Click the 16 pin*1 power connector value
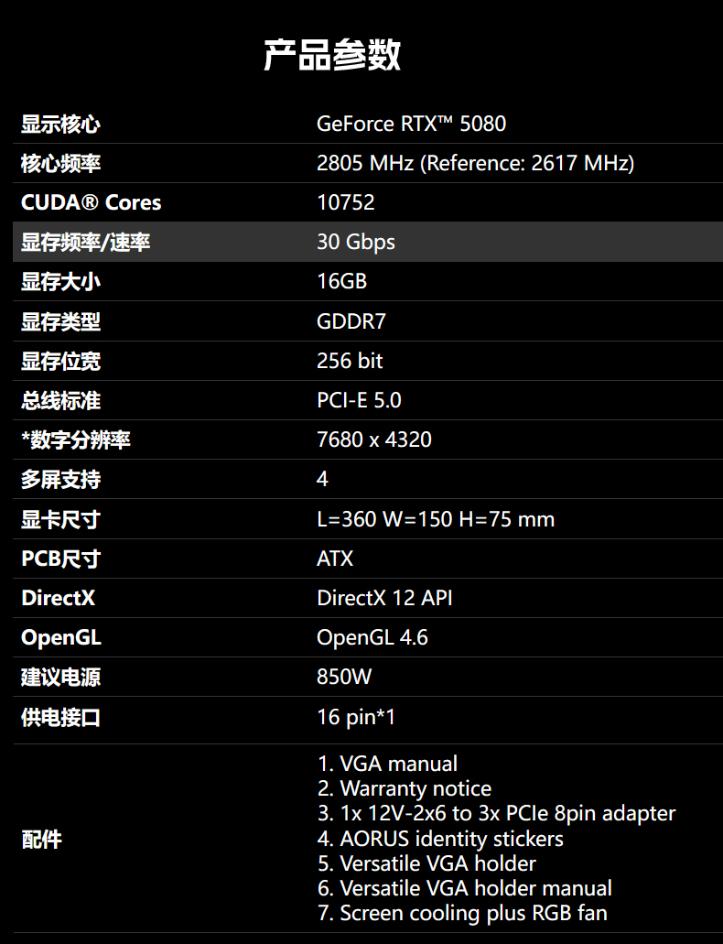This screenshot has height=944, width=723. coord(356,717)
